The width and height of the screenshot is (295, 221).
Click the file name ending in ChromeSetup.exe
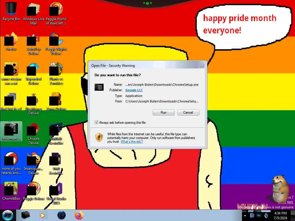click(x=162, y=85)
